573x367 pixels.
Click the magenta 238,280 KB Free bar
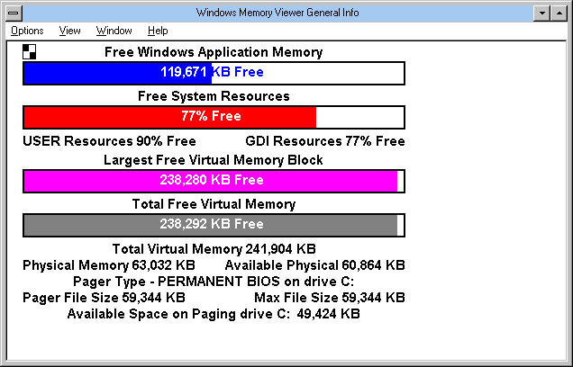(214, 181)
